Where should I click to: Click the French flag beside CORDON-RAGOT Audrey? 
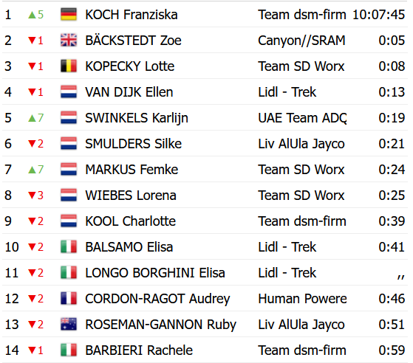click(69, 299)
